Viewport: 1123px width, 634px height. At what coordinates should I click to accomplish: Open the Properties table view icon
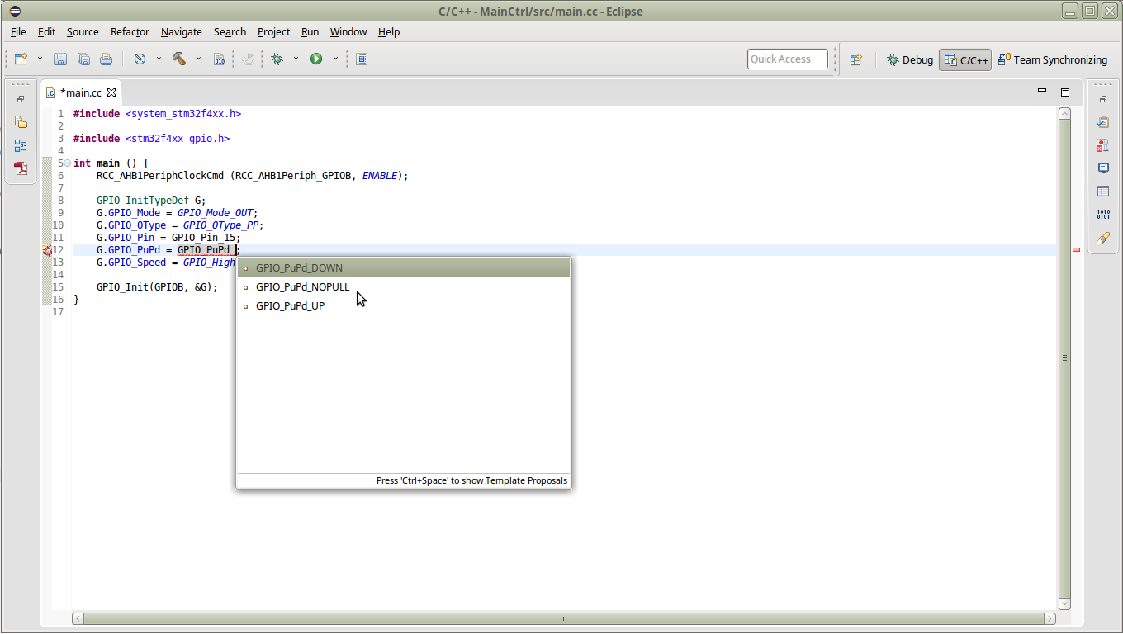(1103, 192)
